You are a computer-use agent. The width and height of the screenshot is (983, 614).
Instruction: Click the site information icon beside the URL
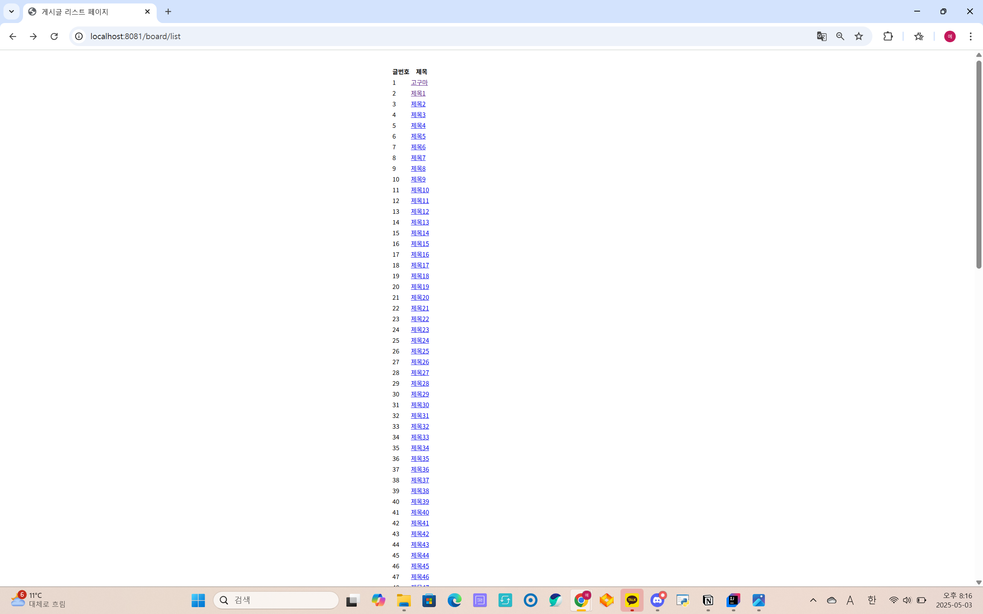(79, 36)
